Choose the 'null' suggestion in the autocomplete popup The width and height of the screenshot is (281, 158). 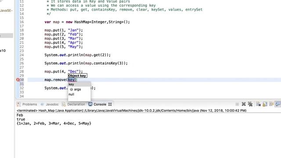(79, 94)
